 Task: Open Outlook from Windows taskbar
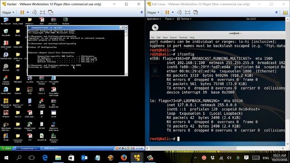[x=84, y=158]
